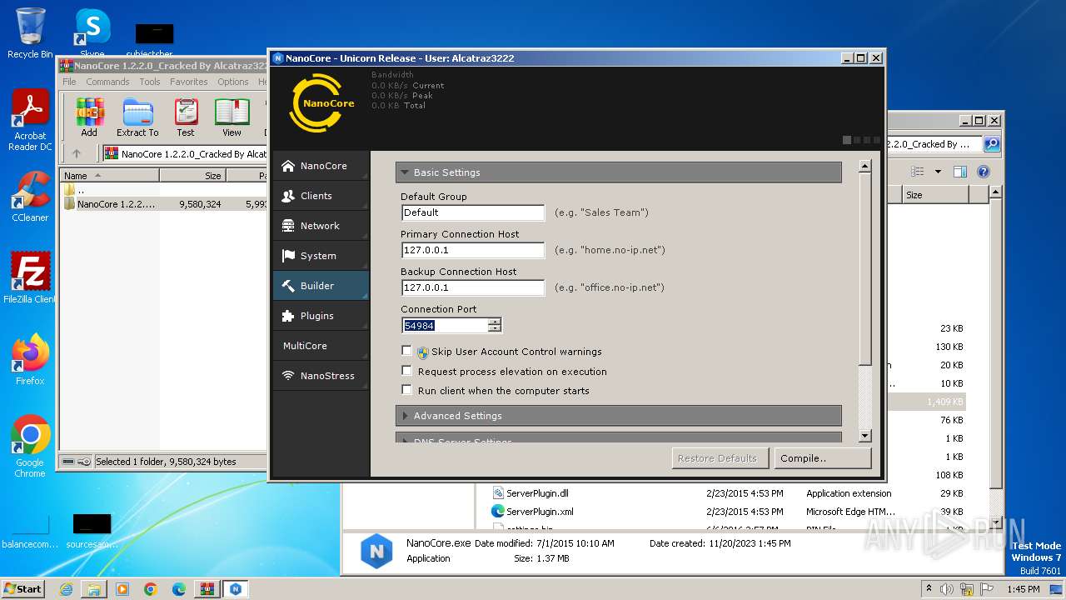This screenshot has width=1066, height=600.
Task: Tick Request process elevation on execution
Action: [406, 371]
